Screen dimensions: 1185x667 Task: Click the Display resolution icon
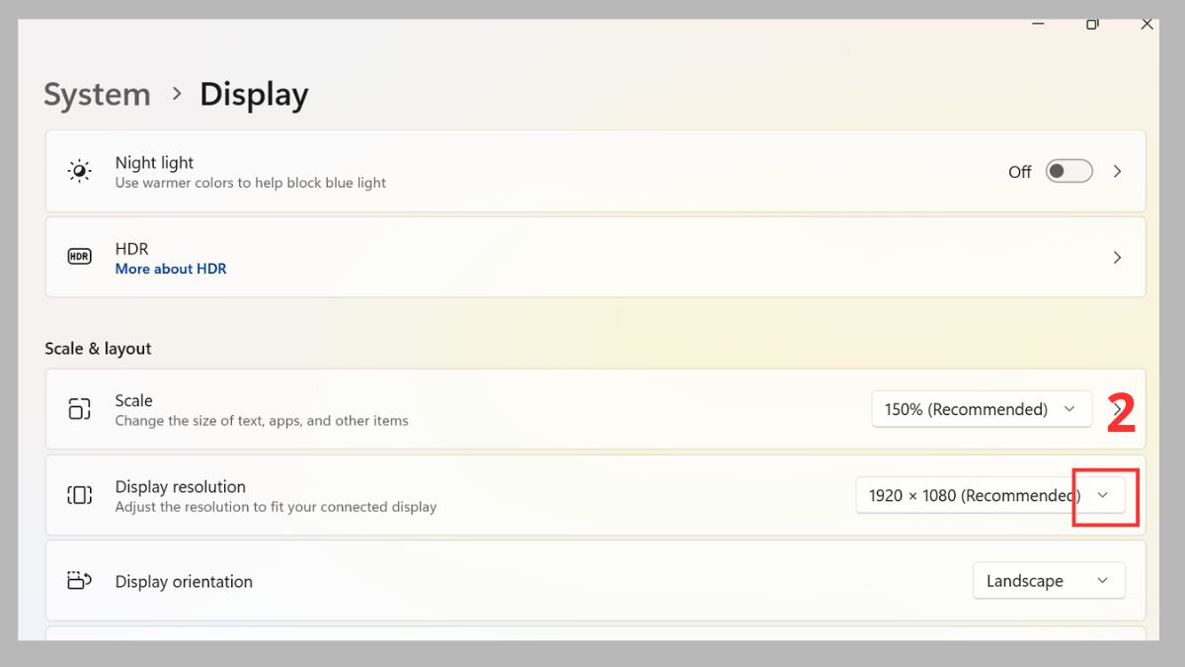point(79,495)
